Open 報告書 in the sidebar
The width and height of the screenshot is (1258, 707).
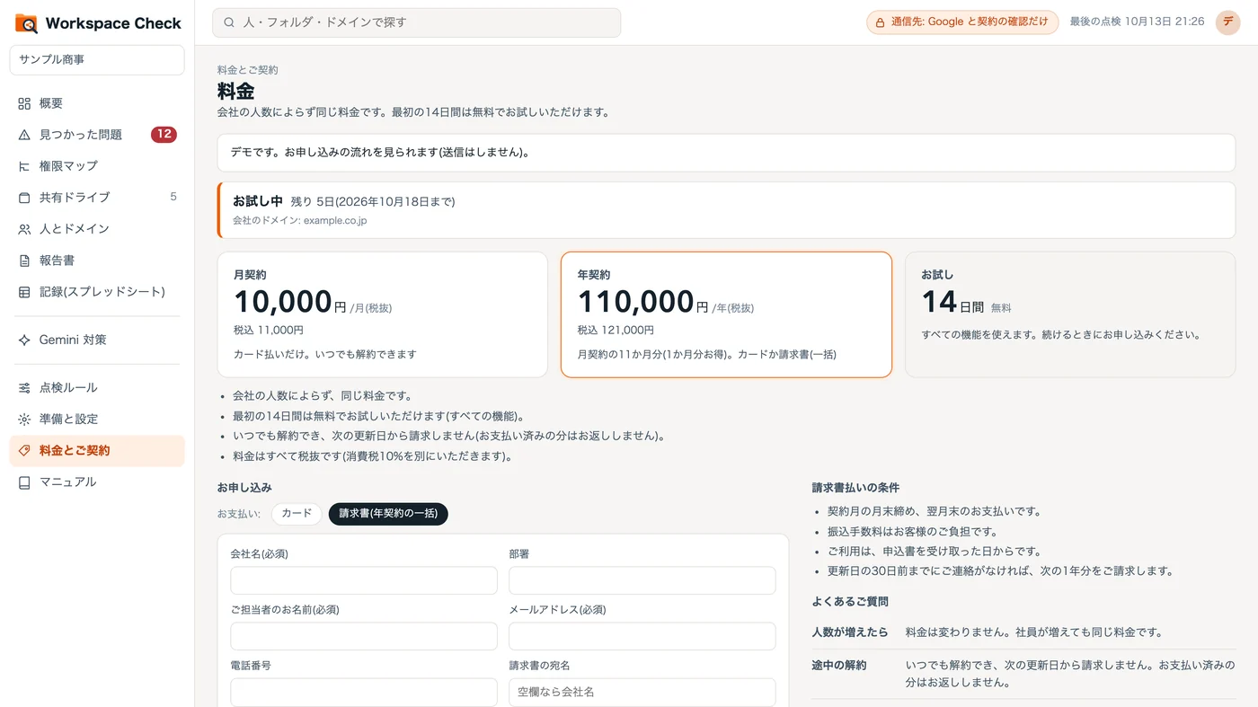pos(97,261)
